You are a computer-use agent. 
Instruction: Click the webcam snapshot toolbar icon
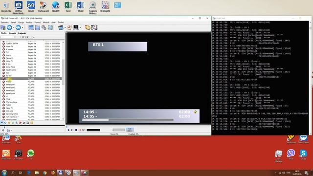click(x=69, y=27)
